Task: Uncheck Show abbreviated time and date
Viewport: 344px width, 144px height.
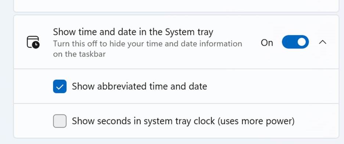Action: [x=60, y=86]
